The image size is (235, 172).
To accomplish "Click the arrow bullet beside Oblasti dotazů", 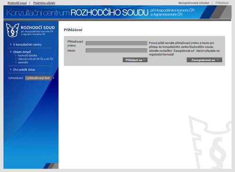I will pos(11,52).
